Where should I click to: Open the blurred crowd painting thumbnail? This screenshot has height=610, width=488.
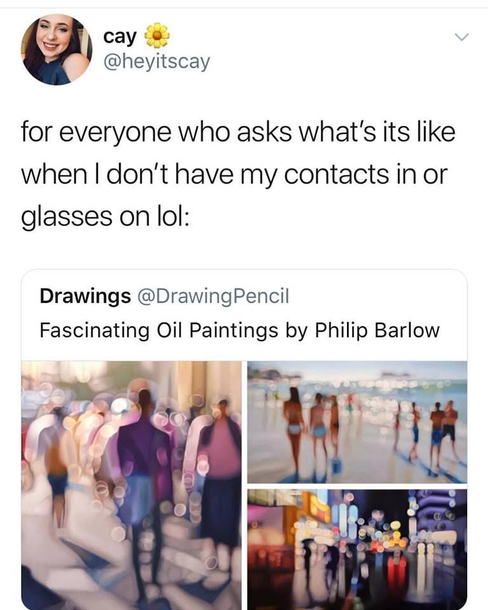click(x=131, y=485)
